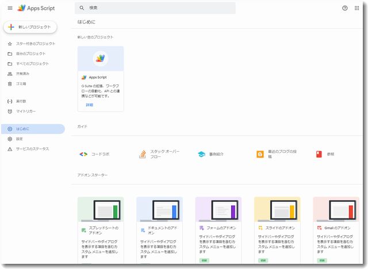Click the search magnifier icon
The width and height of the screenshot is (368, 269).
click(82, 8)
